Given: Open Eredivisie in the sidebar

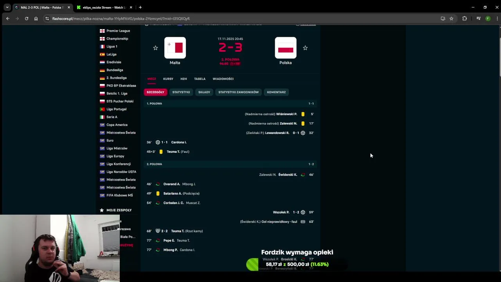Looking at the screenshot, I should coord(114,62).
